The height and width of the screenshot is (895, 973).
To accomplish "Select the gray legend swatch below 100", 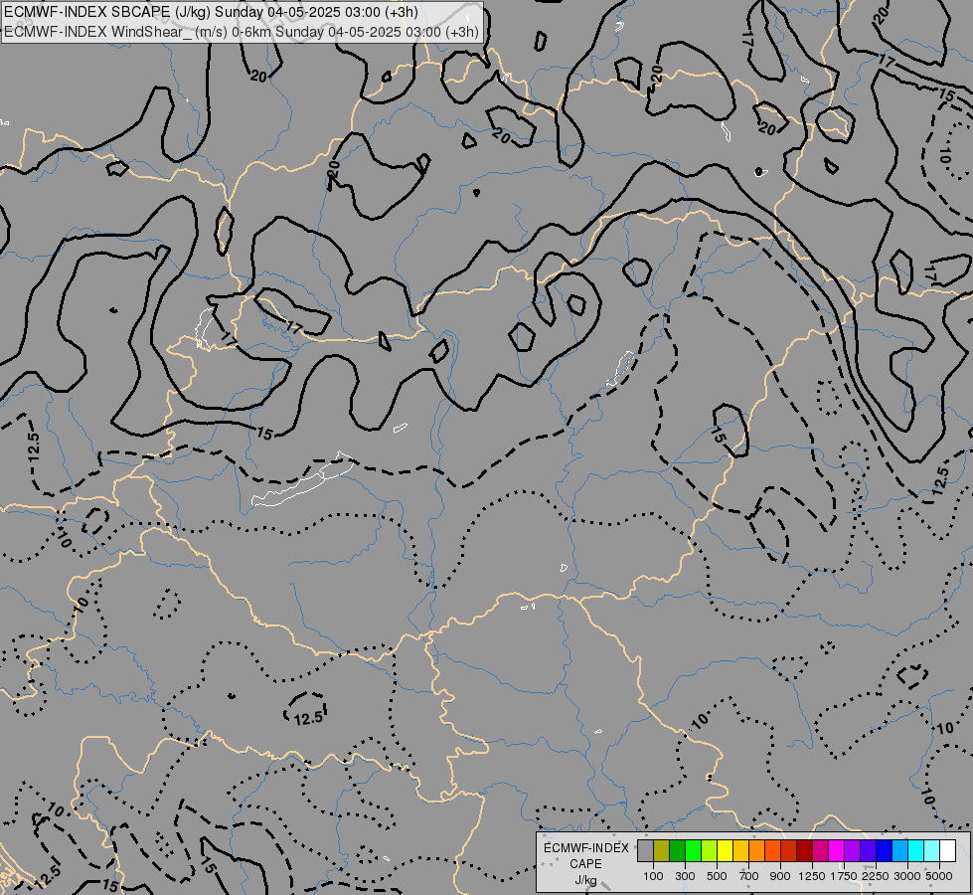I will point(645,851).
